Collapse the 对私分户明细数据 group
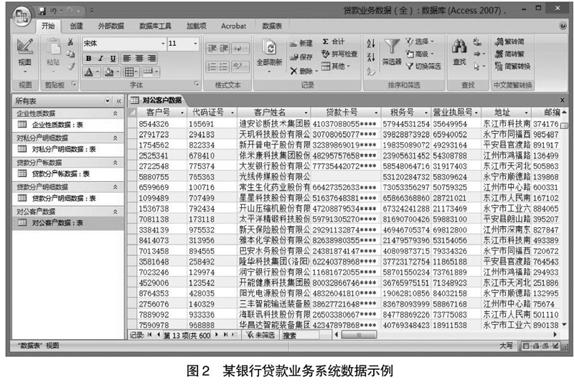 pos(116,138)
